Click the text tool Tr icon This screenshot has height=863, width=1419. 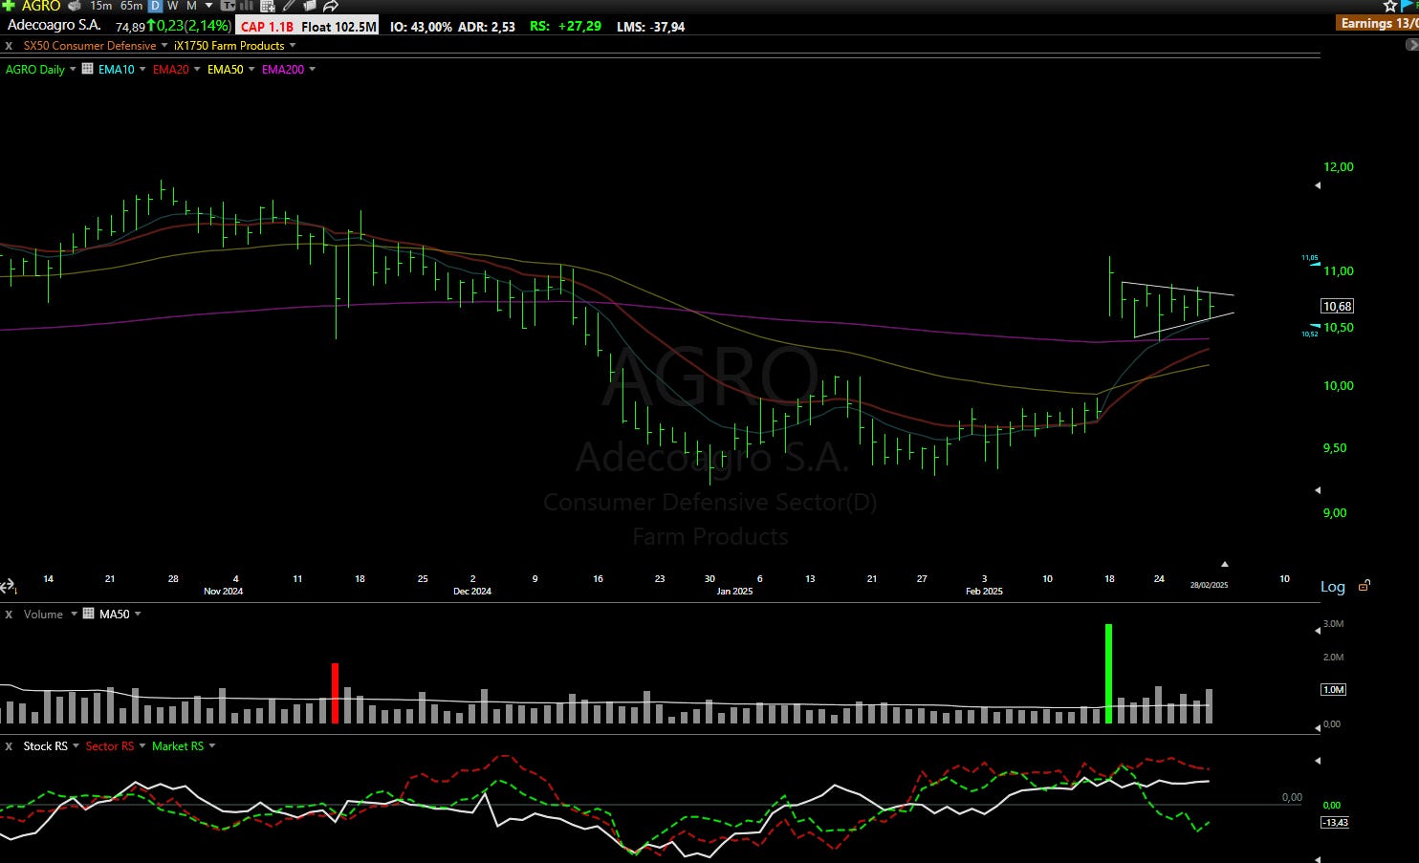click(228, 6)
